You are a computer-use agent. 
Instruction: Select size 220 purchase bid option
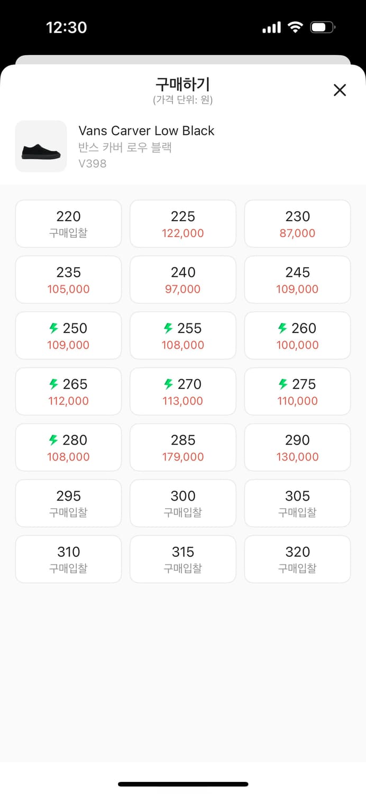[69, 224]
